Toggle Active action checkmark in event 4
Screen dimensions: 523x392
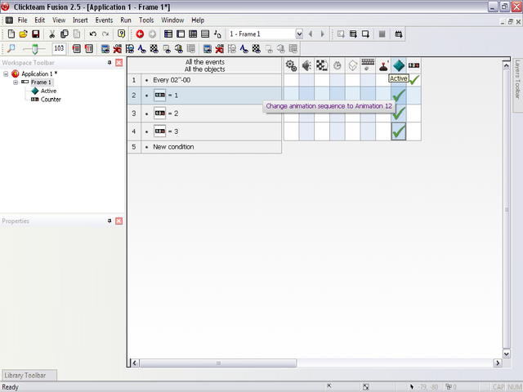399,131
